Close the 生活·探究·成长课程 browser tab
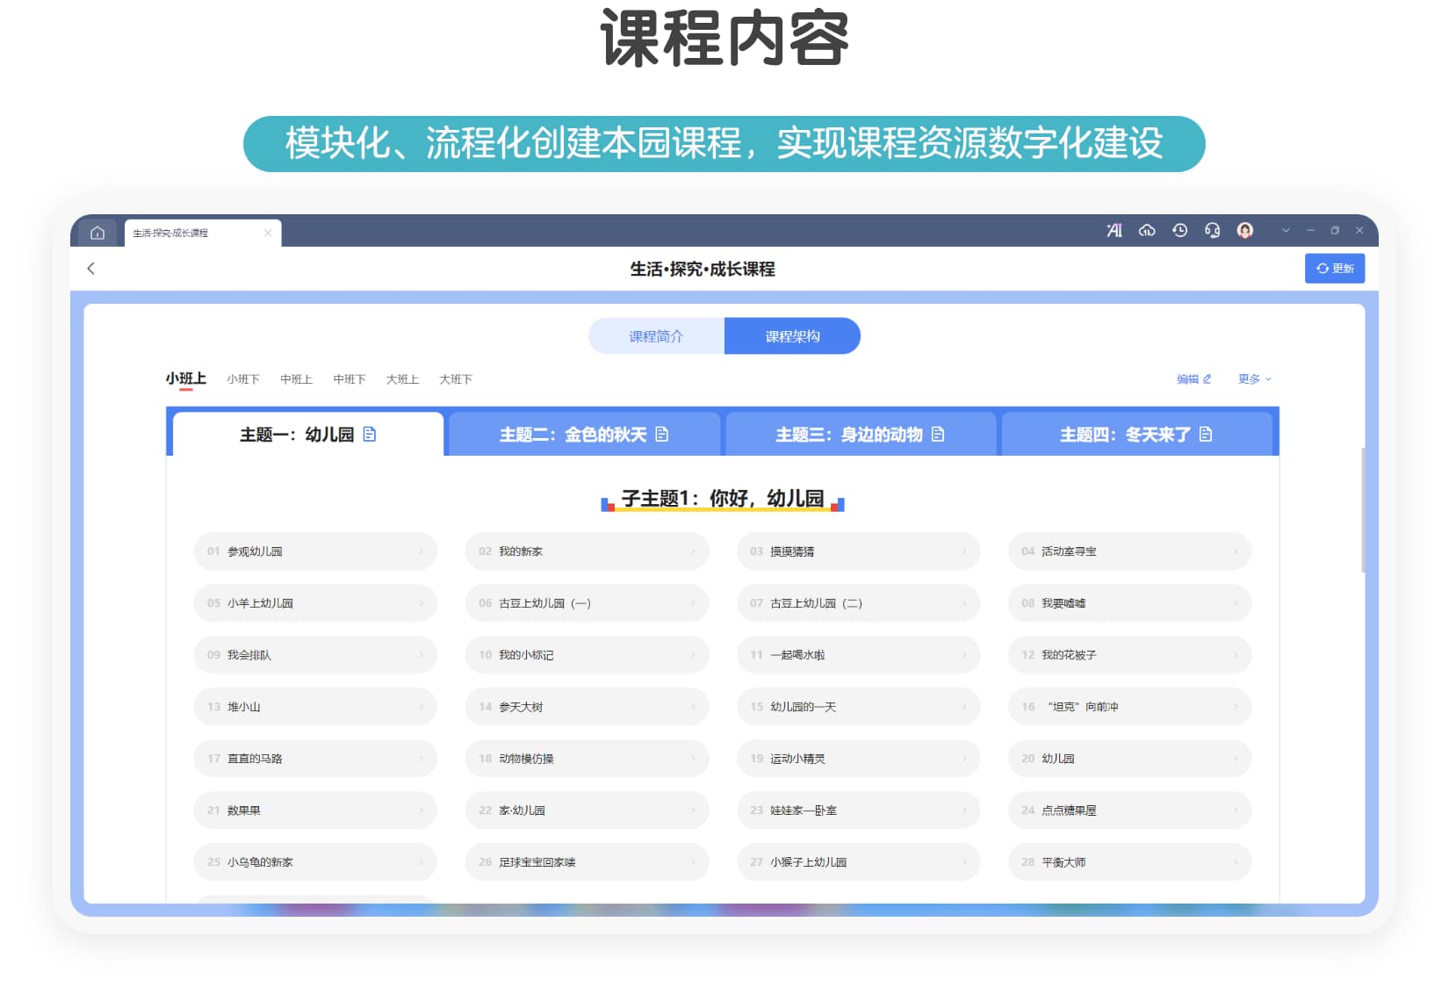Screen dimensions: 1449x994 pyautogui.click(x=269, y=233)
